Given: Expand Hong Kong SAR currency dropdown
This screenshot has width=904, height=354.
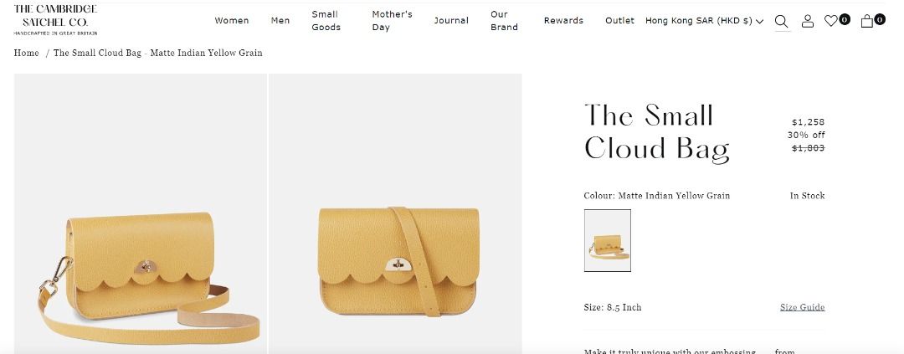Looking at the screenshot, I should click(704, 21).
